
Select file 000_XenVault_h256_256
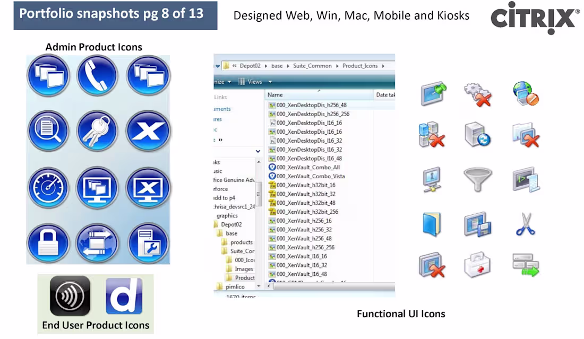pyautogui.click(x=302, y=247)
